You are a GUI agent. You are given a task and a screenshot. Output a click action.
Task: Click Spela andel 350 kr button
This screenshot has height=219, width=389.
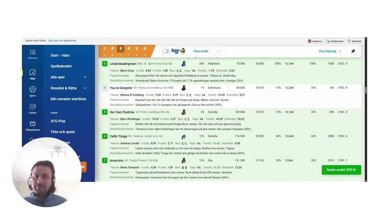pos(341,170)
